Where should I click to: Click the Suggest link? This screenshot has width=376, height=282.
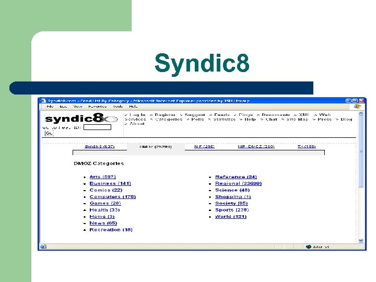pos(195,115)
